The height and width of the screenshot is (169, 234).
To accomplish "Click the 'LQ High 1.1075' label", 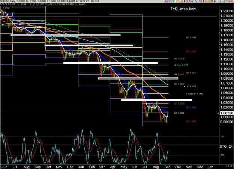I will click(x=181, y=65).
